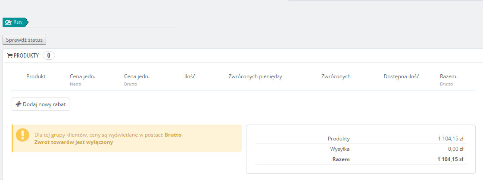The height and width of the screenshot is (183, 483).
Task: Click the bold Razem row label in totals
Action: click(x=341, y=159)
